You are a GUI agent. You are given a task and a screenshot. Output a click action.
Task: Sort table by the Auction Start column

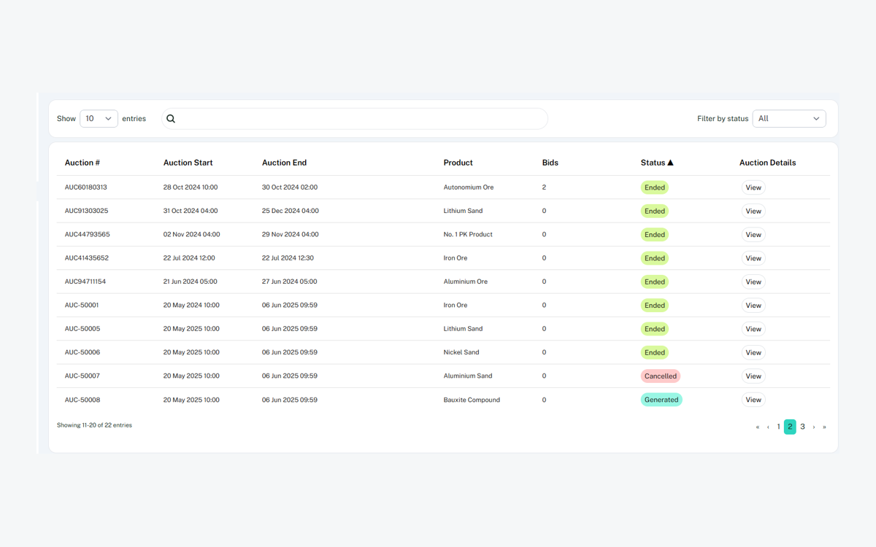click(x=188, y=162)
